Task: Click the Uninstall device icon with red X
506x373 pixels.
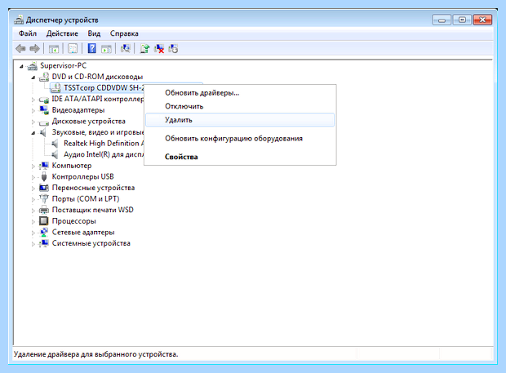Action: coord(159,49)
